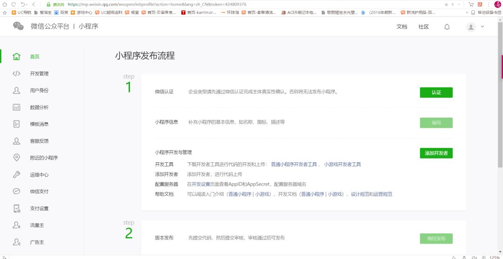This screenshot has width=503, height=259.
Task: Open 开发管理 code icon in sidebar
Action: 16,73
